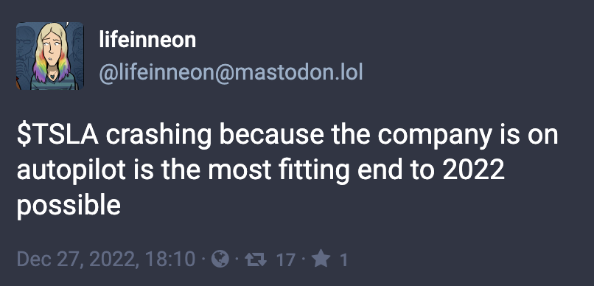Click the rainbow-haired character in the avatar
The width and height of the screenshot is (594, 286).
click(x=51, y=57)
